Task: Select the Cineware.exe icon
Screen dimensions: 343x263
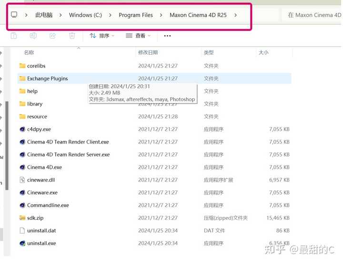Action: (x=22, y=193)
